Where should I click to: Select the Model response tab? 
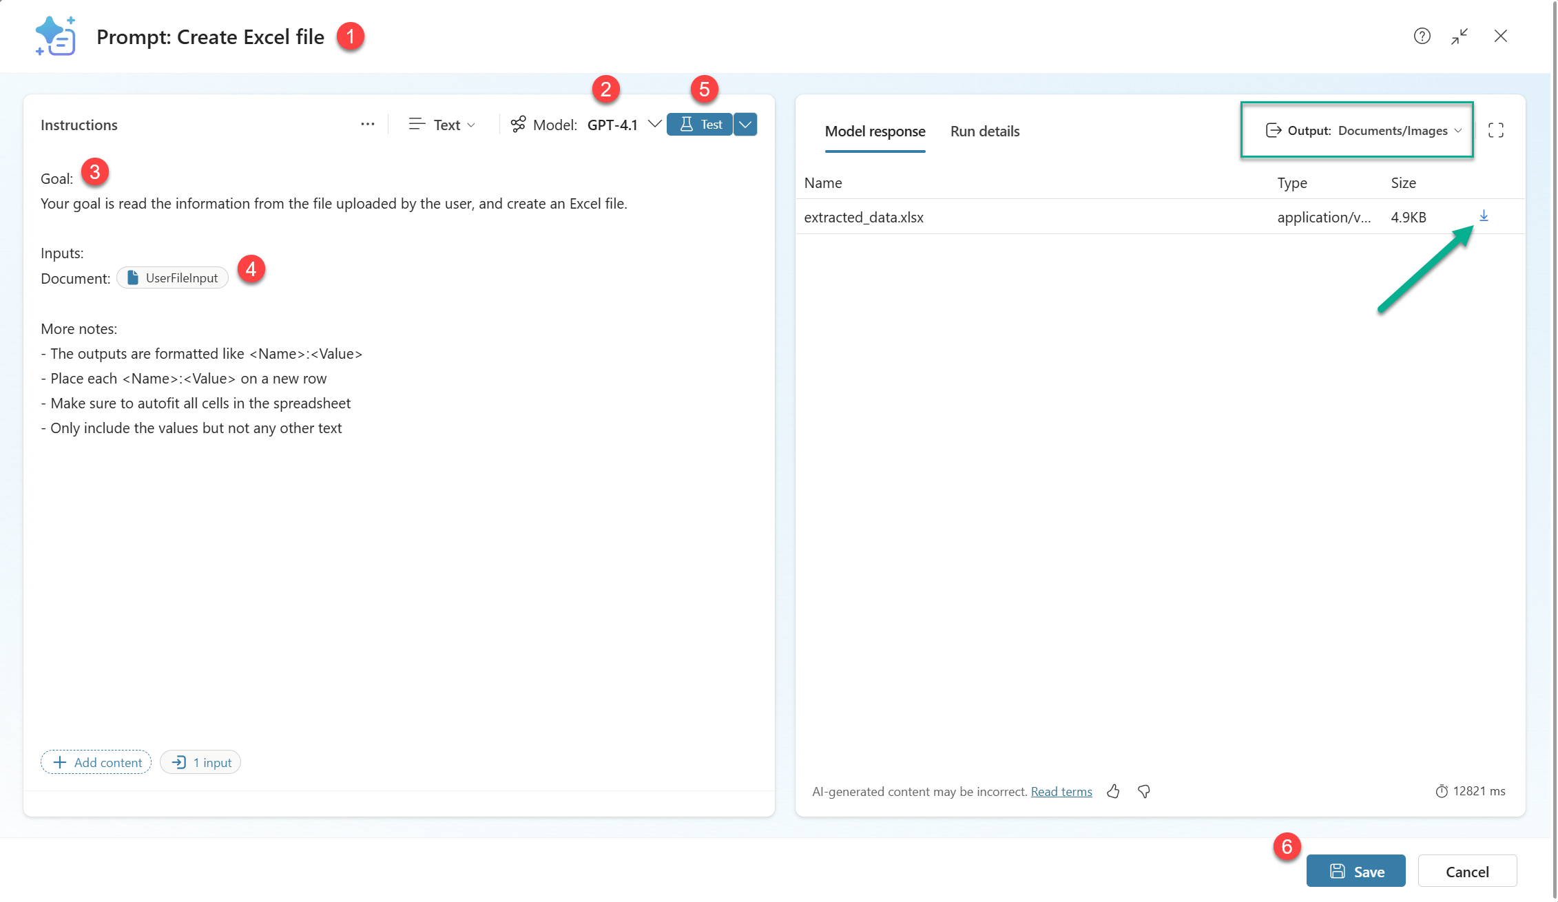point(875,131)
